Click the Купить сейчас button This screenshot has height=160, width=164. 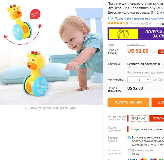click(128, 102)
